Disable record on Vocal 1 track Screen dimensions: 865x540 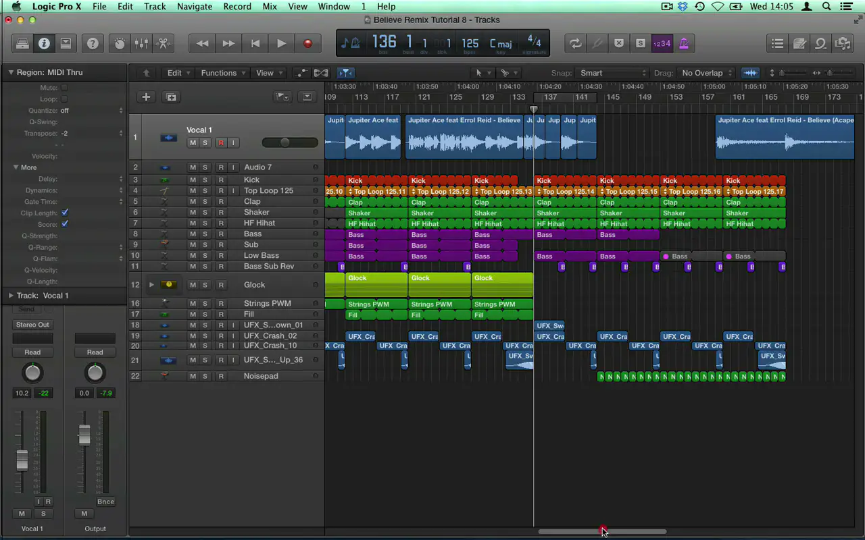tap(220, 143)
